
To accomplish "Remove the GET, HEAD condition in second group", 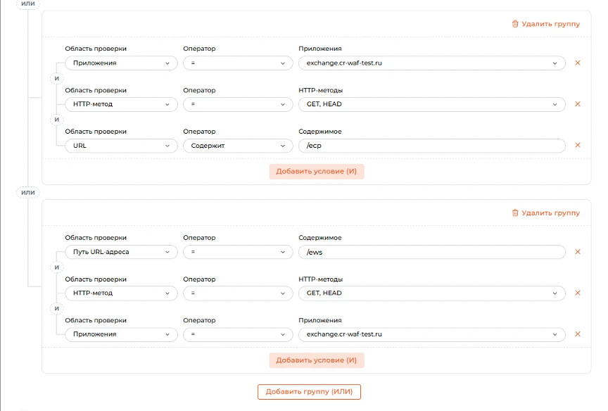I will pos(577,293).
